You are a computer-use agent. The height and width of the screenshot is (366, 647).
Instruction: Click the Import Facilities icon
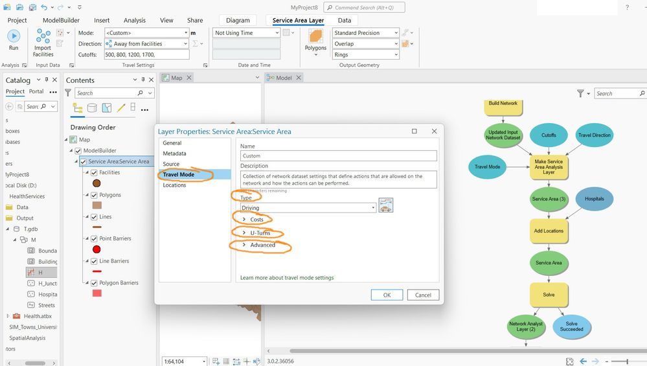point(43,36)
